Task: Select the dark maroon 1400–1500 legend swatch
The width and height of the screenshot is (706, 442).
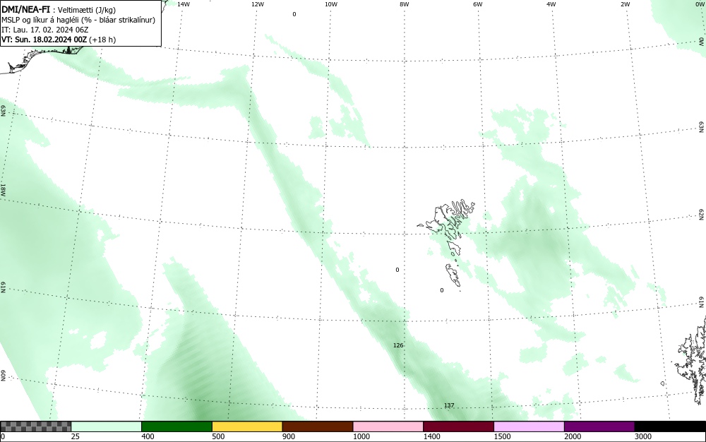Action: pyautogui.click(x=458, y=426)
